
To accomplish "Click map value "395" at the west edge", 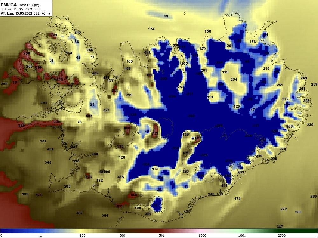I will tap(4, 84).
